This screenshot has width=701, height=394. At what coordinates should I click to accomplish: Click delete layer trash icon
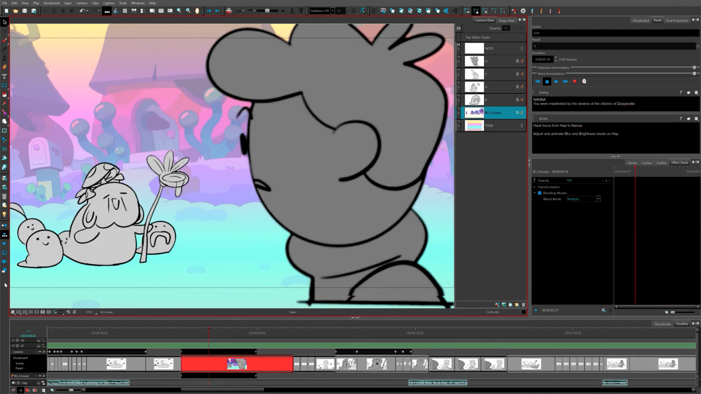click(x=523, y=305)
